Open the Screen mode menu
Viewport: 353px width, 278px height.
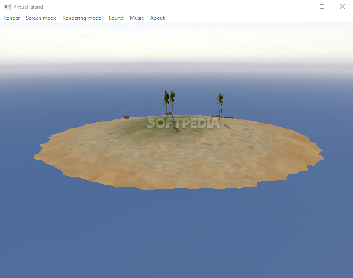click(41, 18)
